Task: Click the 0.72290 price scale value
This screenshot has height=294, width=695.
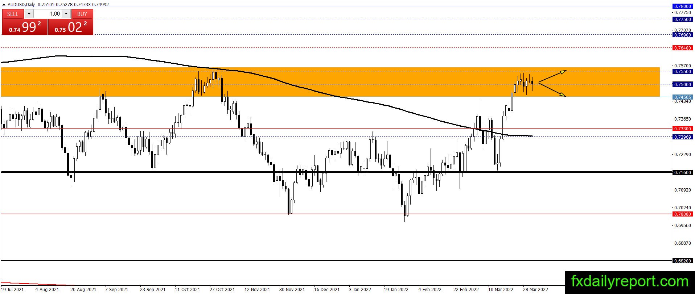Action: click(x=682, y=154)
